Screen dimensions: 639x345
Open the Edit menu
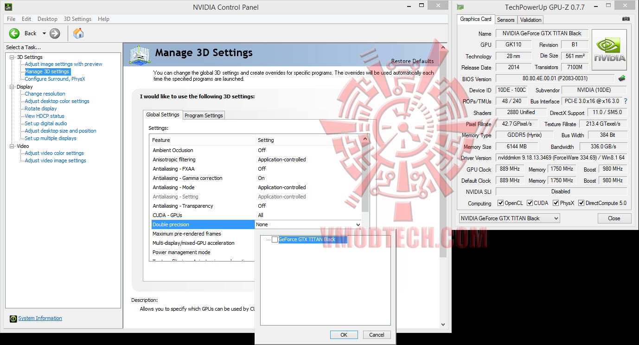click(x=26, y=19)
